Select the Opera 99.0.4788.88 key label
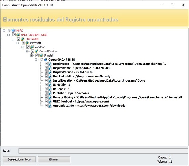189x166 pixels. point(62,60)
